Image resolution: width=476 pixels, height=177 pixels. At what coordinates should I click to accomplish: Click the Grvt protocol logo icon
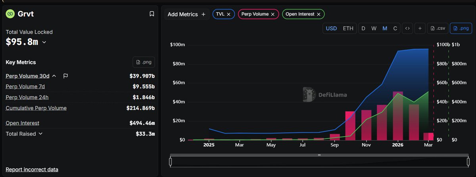tap(10, 14)
